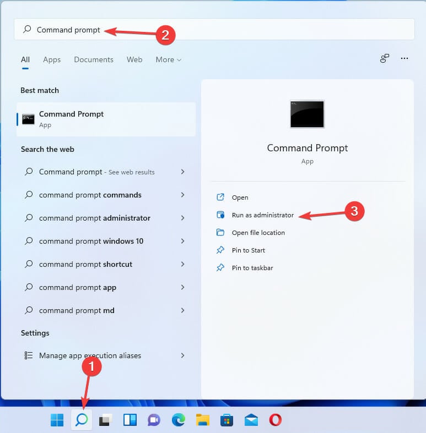The width and height of the screenshot is (426, 433).
Task: Expand chevron for command prompt administrator
Action: [x=182, y=218]
